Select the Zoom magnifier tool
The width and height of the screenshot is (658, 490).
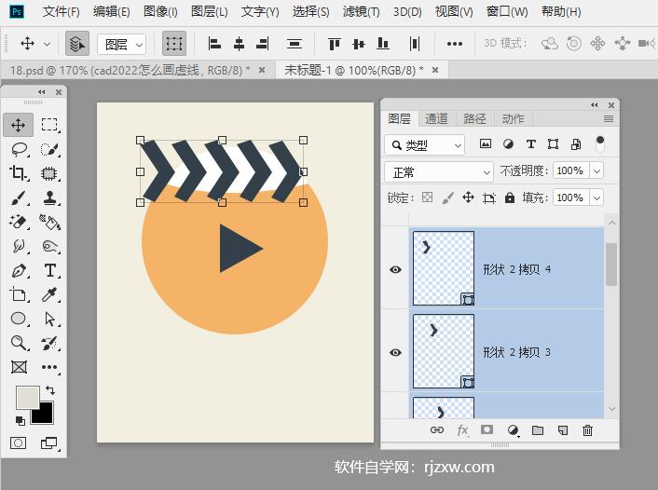click(19, 344)
